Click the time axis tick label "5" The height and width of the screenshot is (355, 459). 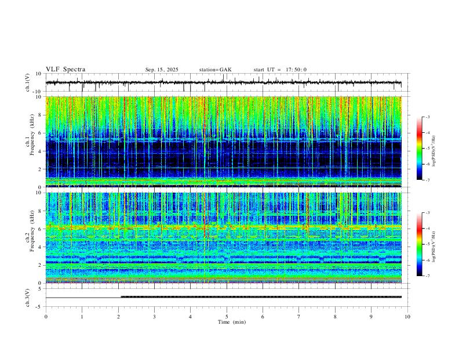pyautogui.click(x=227, y=317)
